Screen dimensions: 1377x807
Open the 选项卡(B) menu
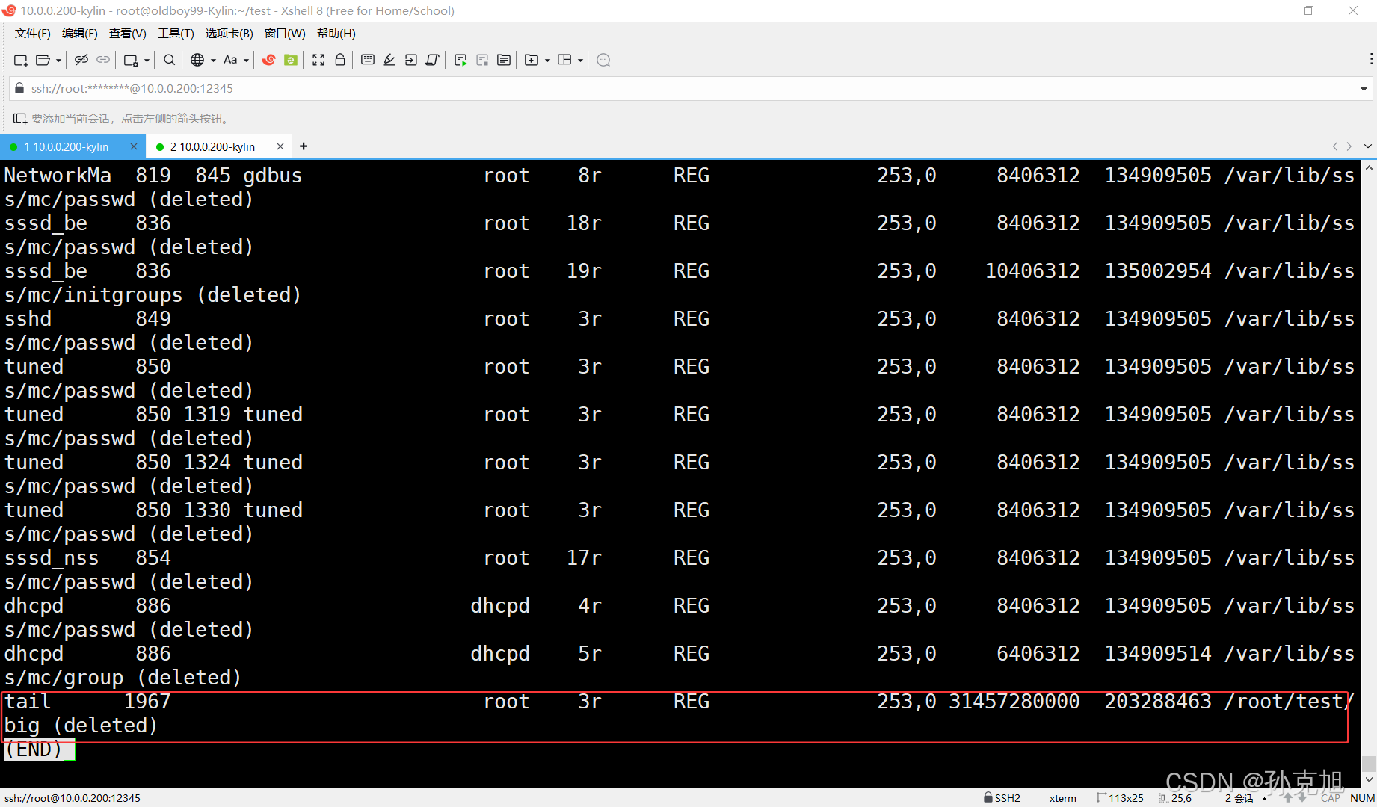229,34
